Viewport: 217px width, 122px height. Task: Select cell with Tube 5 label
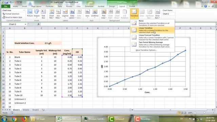(x=24, y=76)
